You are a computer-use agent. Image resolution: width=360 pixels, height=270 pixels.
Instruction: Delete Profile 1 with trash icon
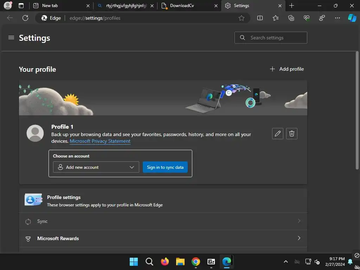coord(292,134)
